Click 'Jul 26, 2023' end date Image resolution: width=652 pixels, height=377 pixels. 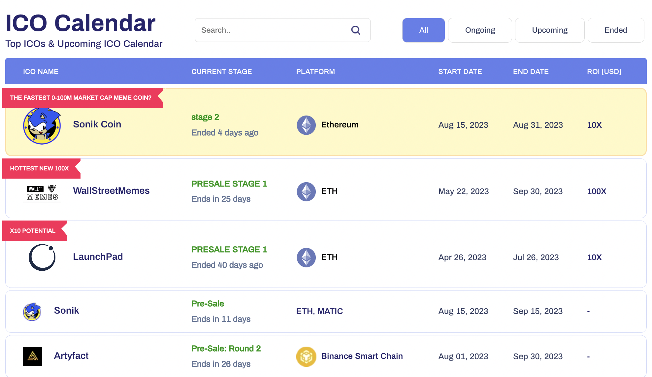coord(536,257)
